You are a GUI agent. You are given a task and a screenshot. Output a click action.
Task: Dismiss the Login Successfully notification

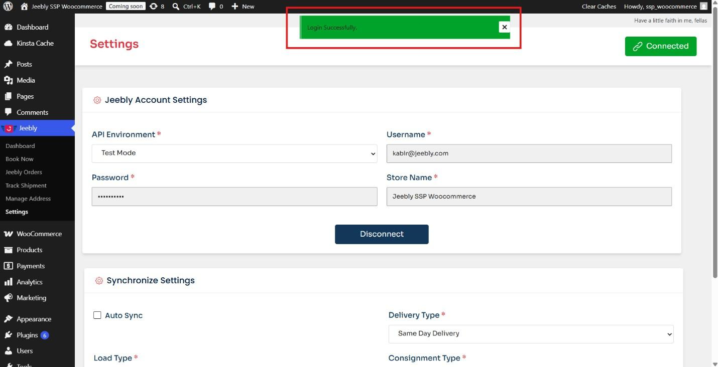tap(505, 27)
